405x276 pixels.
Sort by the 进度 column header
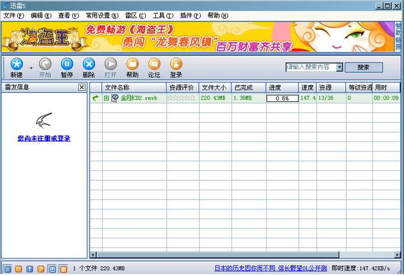pyautogui.click(x=283, y=88)
